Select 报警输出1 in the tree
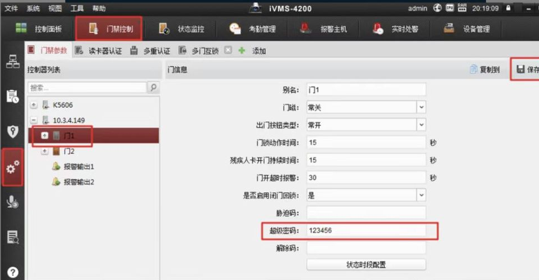This screenshot has height=280, width=539. tap(79, 167)
